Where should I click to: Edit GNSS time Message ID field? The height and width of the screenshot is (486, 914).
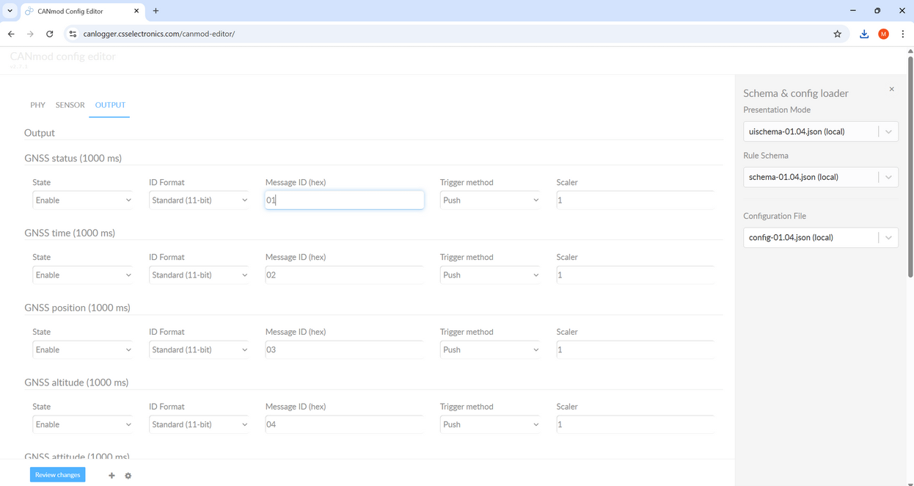coord(344,275)
